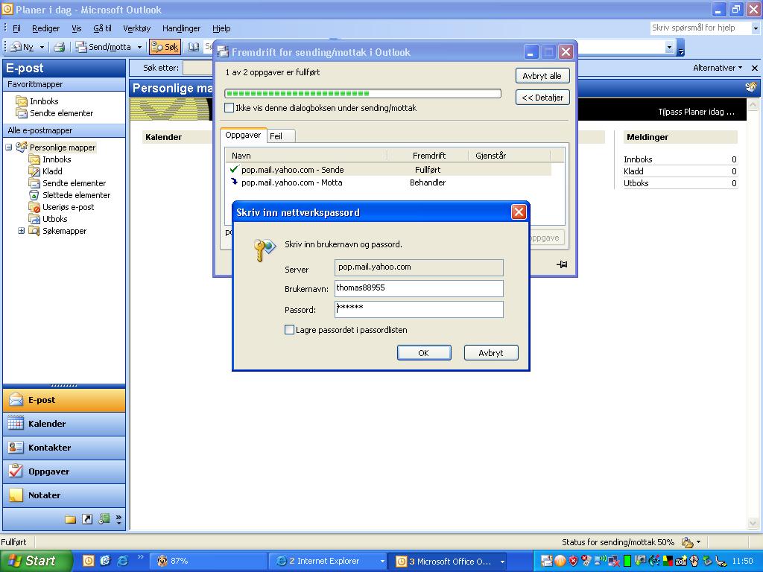Select Innboks under Favorittmapper

coord(37,101)
